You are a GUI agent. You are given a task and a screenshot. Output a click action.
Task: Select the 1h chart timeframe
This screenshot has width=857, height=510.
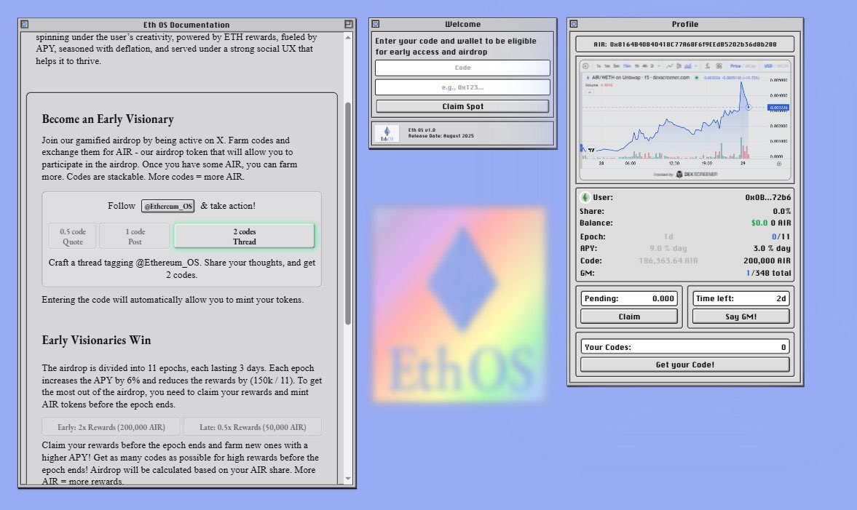pyautogui.click(x=636, y=66)
